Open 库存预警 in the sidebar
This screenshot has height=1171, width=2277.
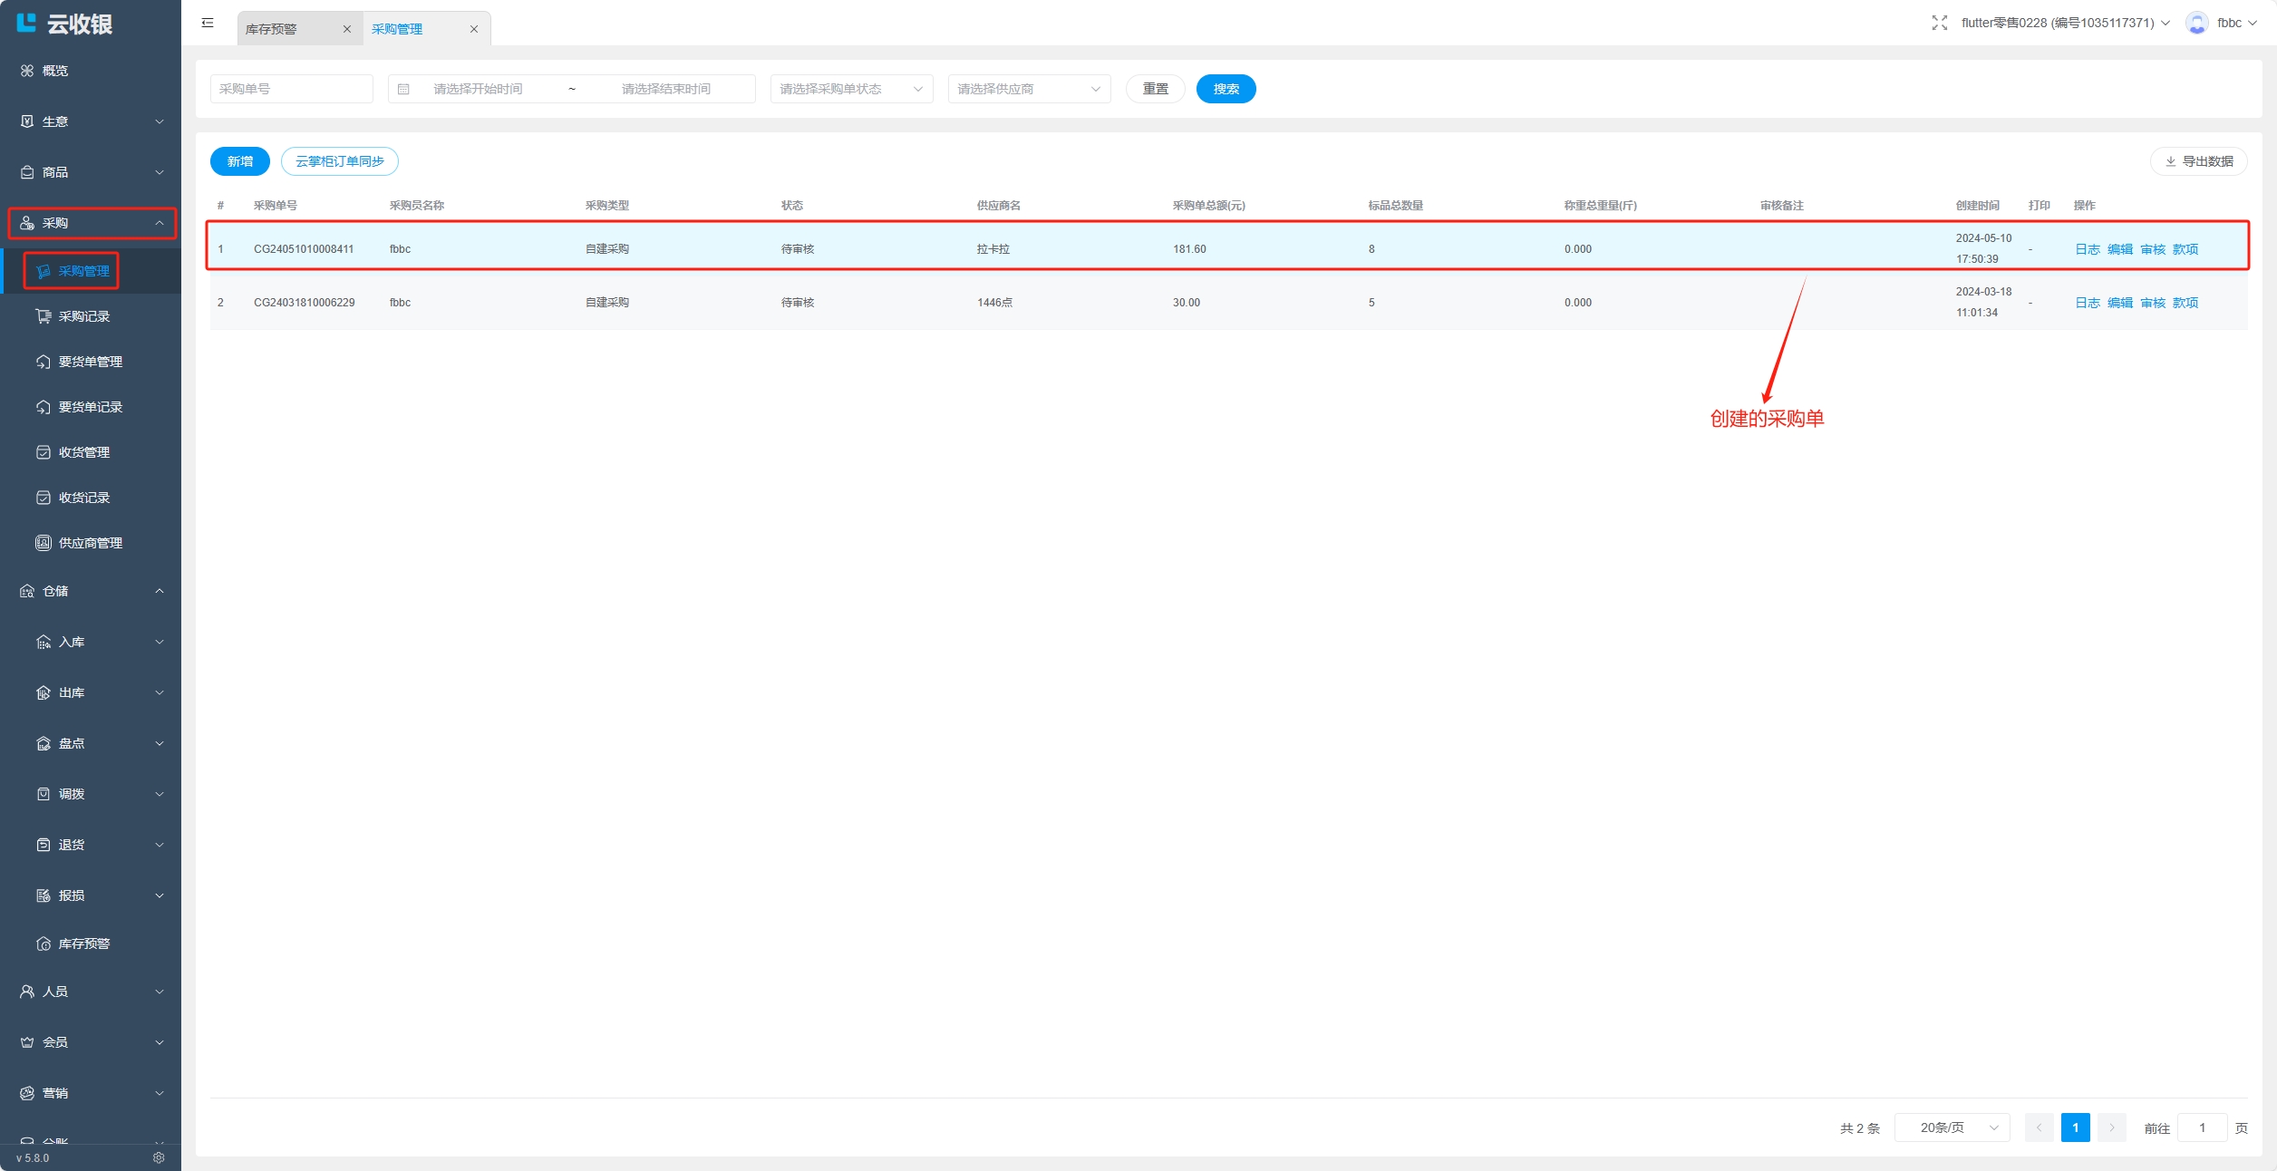(83, 944)
